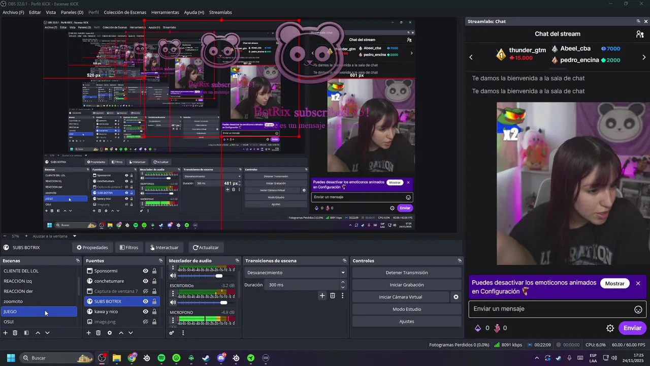Open audio mixer menu three-dots at panel bottom

(x=183, y=333)
